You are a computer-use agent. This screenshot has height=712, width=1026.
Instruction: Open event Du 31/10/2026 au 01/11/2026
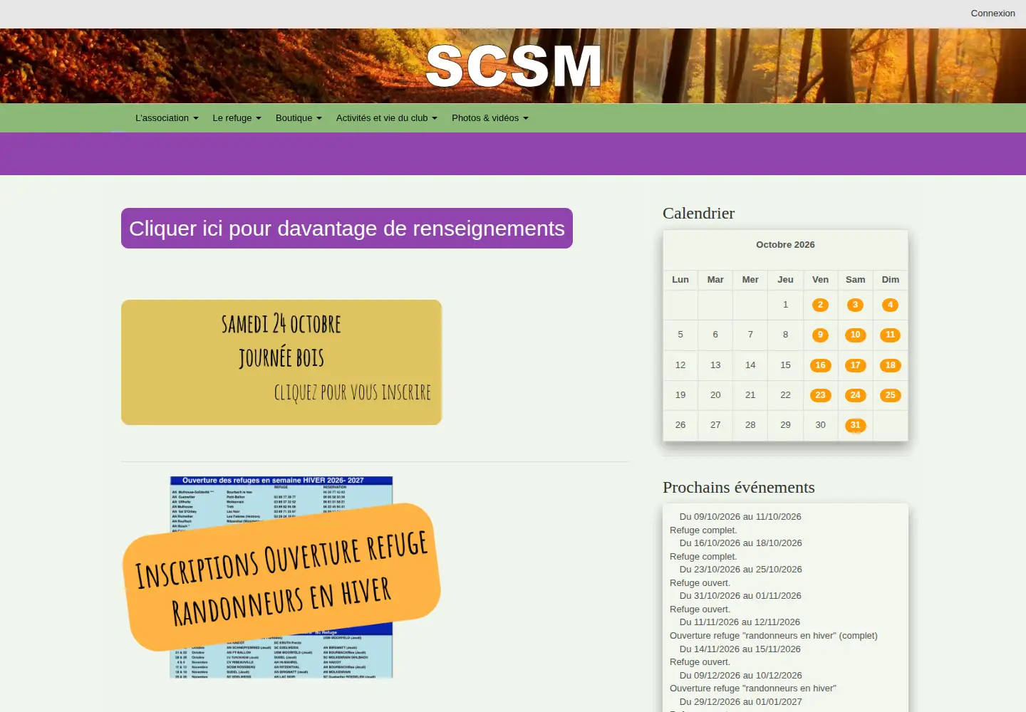click(740, 596)
